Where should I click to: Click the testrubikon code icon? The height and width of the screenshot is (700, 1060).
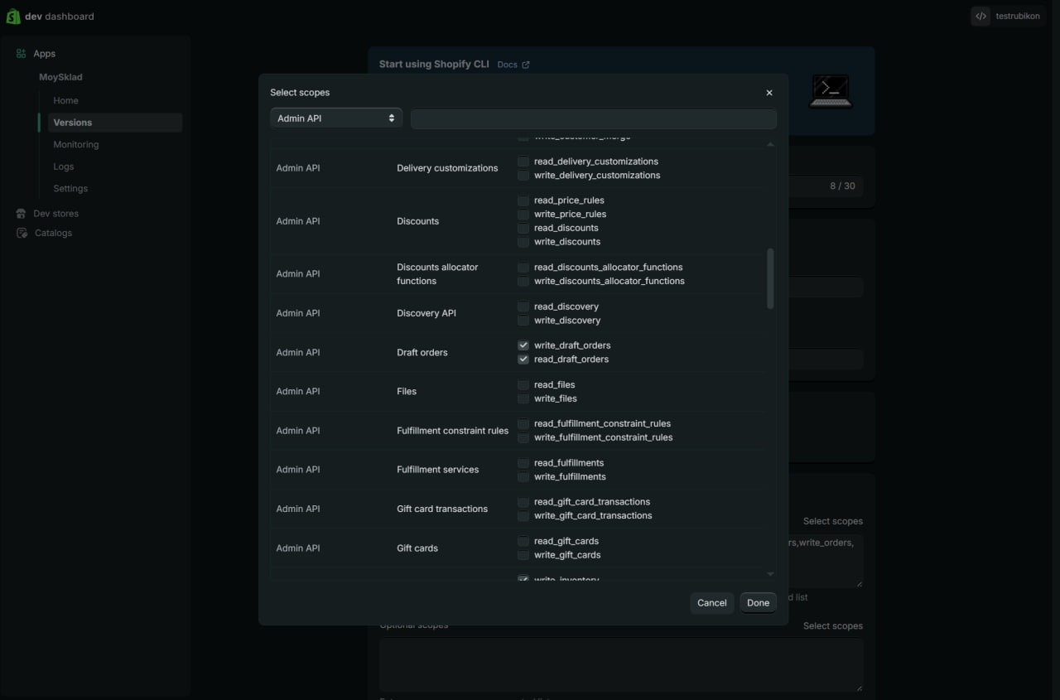click(980, 16)
